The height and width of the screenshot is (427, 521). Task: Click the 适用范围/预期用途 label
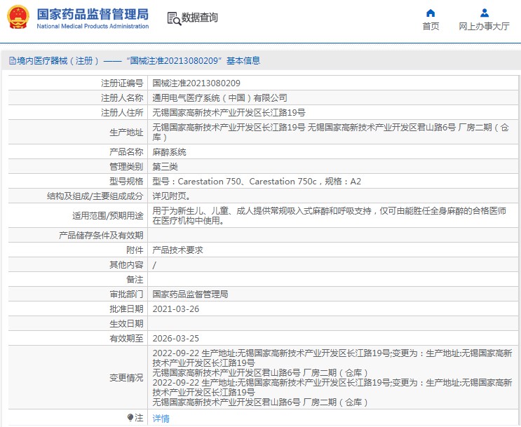point(108,216)
